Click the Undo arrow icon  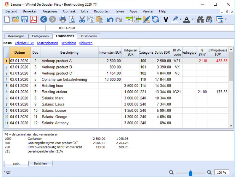click(110, 20)
